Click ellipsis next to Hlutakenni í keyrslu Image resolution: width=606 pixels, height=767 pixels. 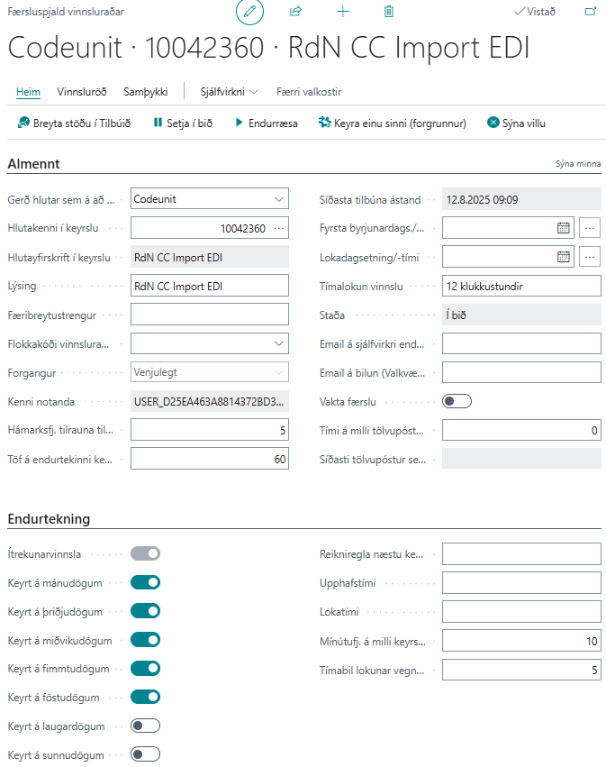pyautogui.click(x=279, y=228)
